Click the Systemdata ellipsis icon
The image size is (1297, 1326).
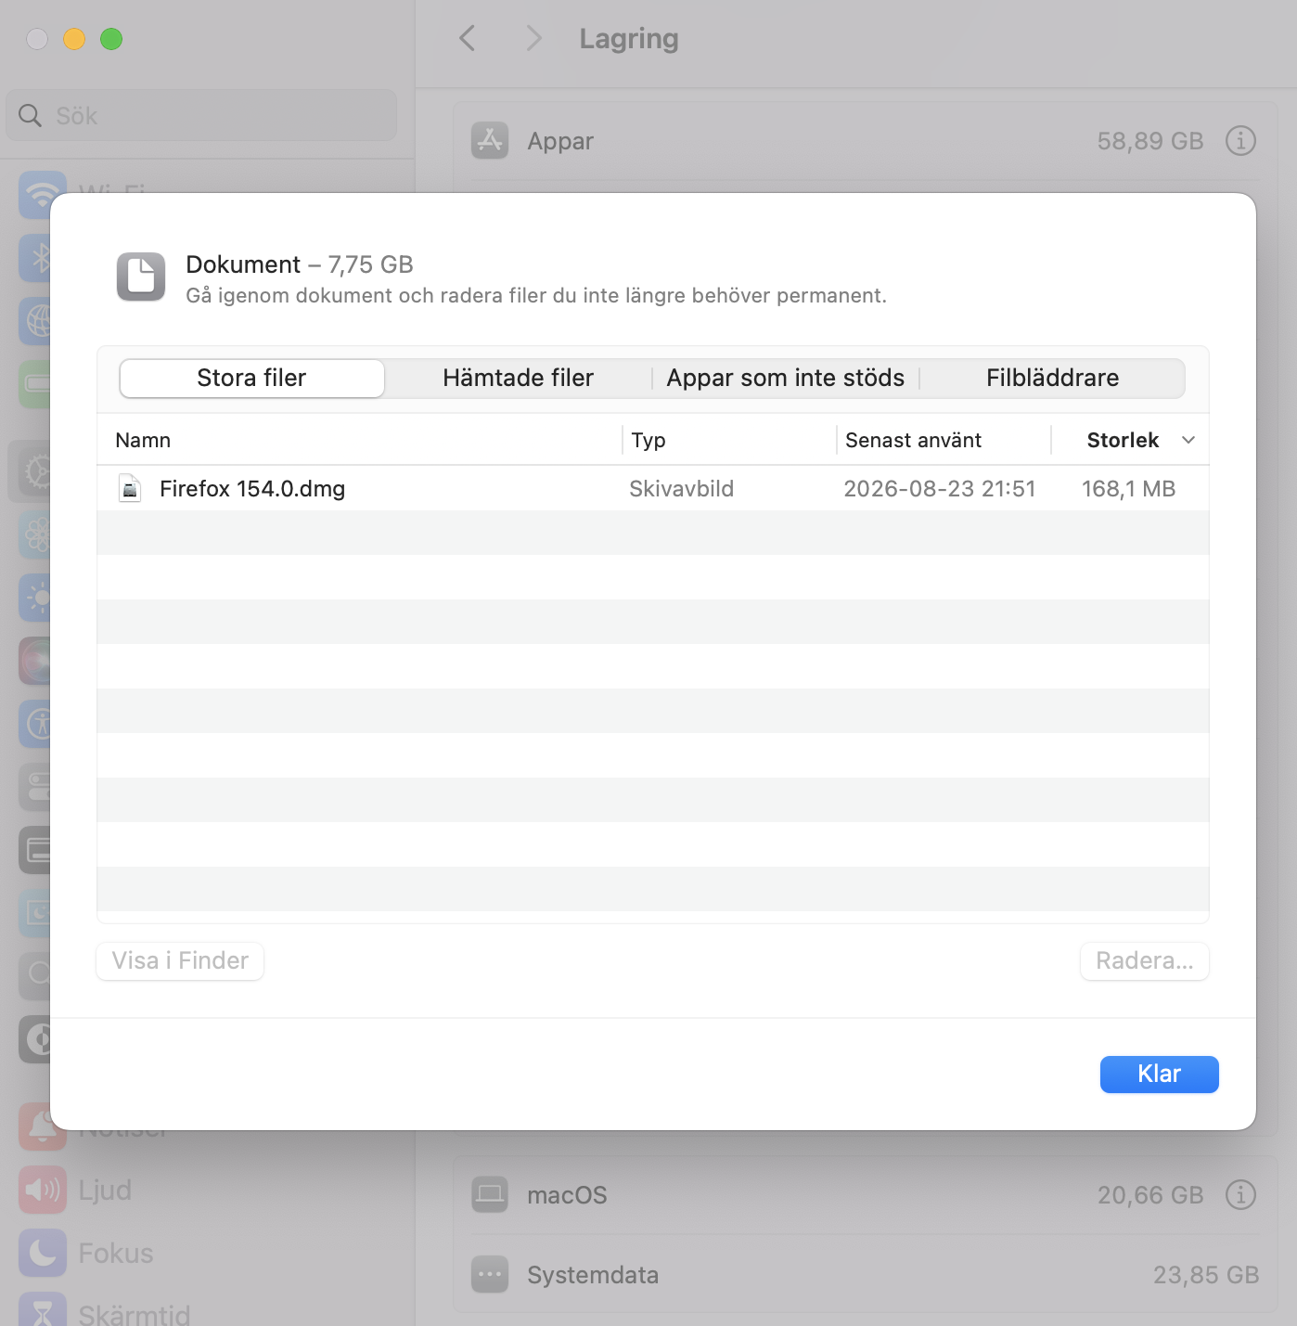tap(490, 1274)
